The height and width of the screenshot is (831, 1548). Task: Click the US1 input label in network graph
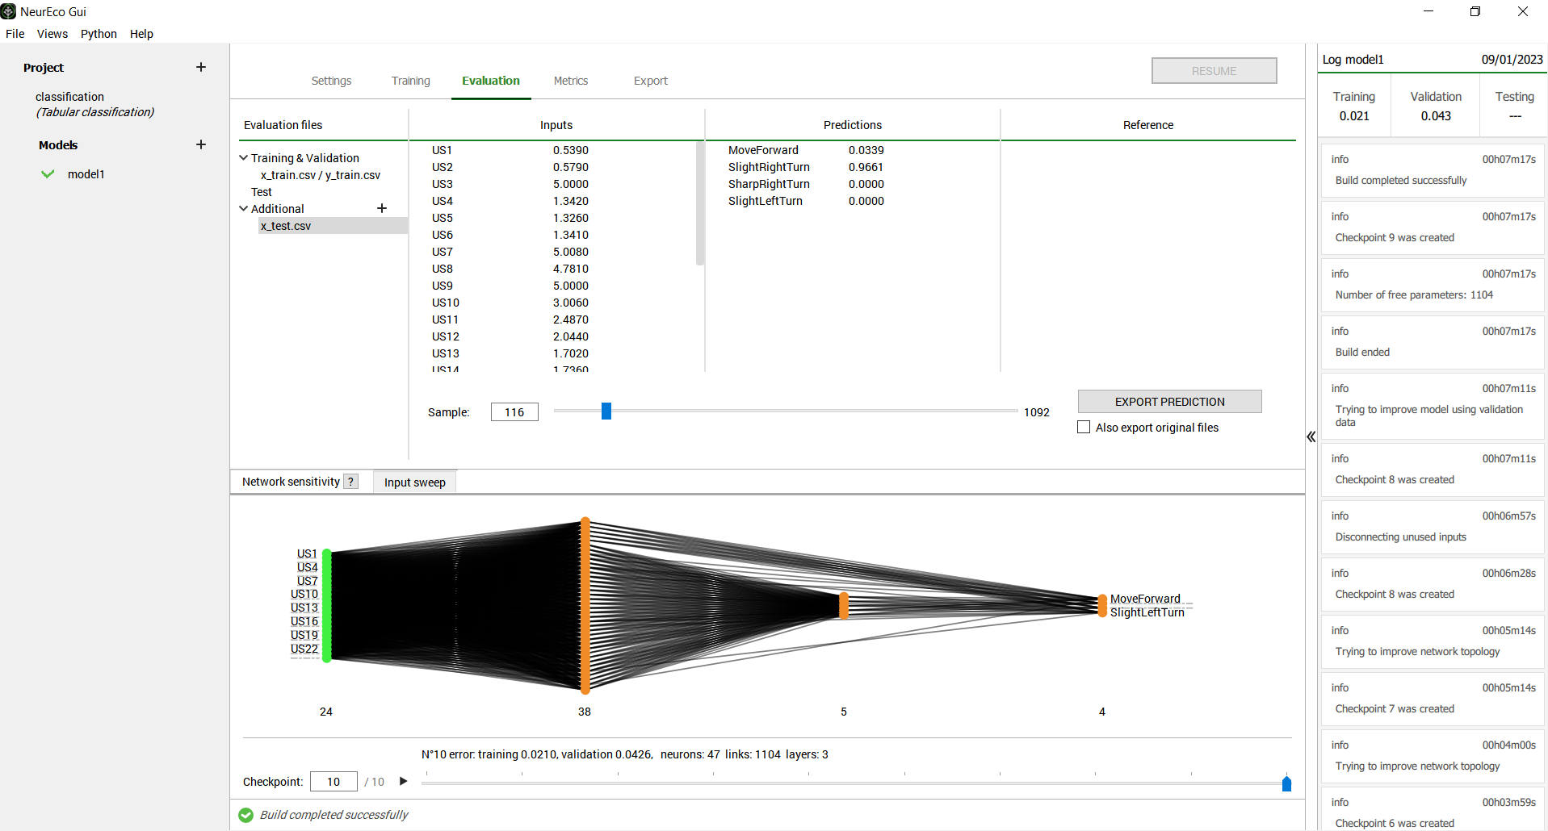tap(307, 553)
